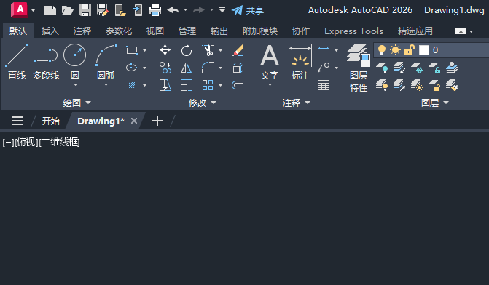
Task: Select the Fillet tool icon
Action: click(x=208, y=68)
